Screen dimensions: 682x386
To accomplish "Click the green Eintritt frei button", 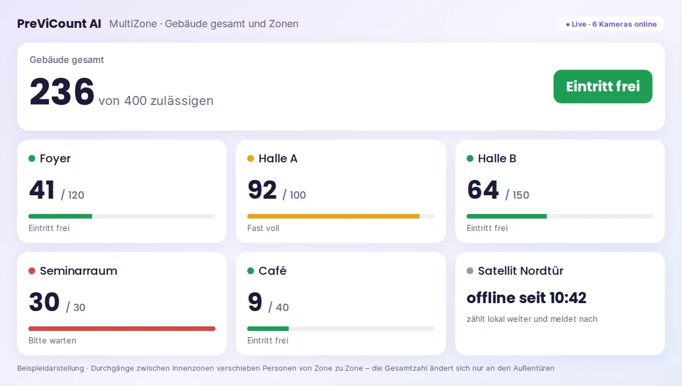I will click(603, 86).
